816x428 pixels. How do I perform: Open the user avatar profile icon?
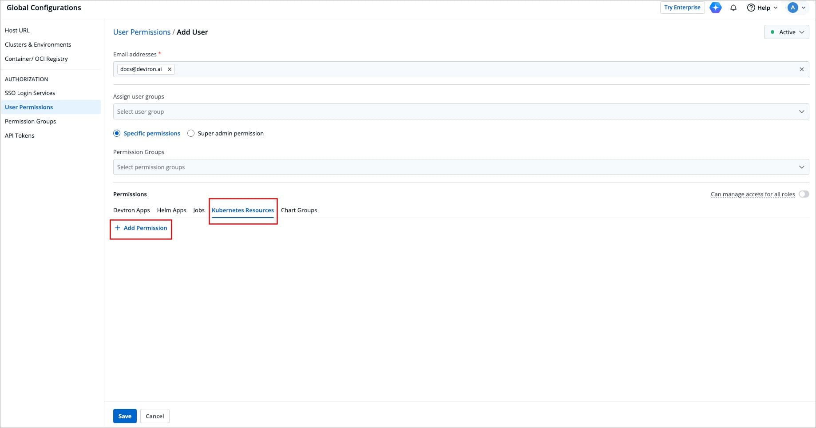click(x=792, y=8)
